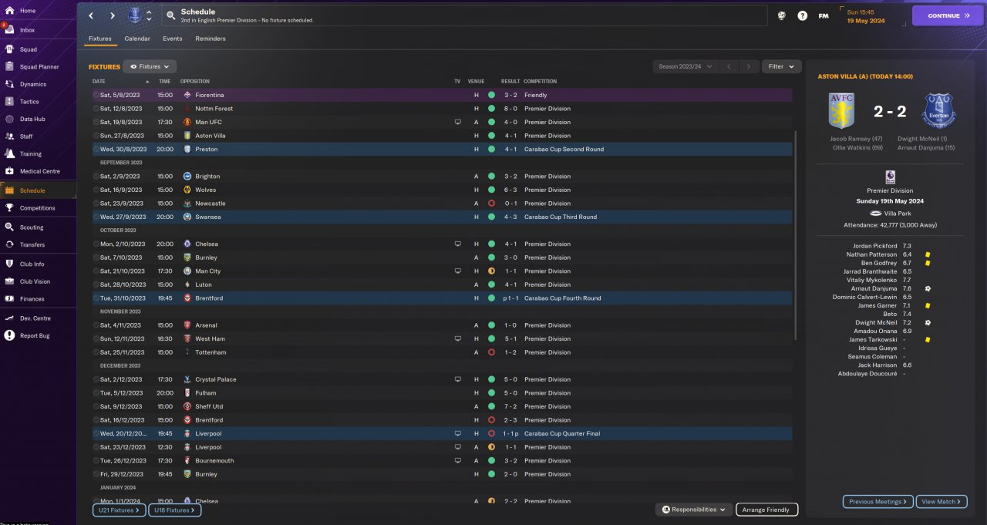Click the Everton club badge in header
Viewport: 987px width, 525px height.
point(135,15)
